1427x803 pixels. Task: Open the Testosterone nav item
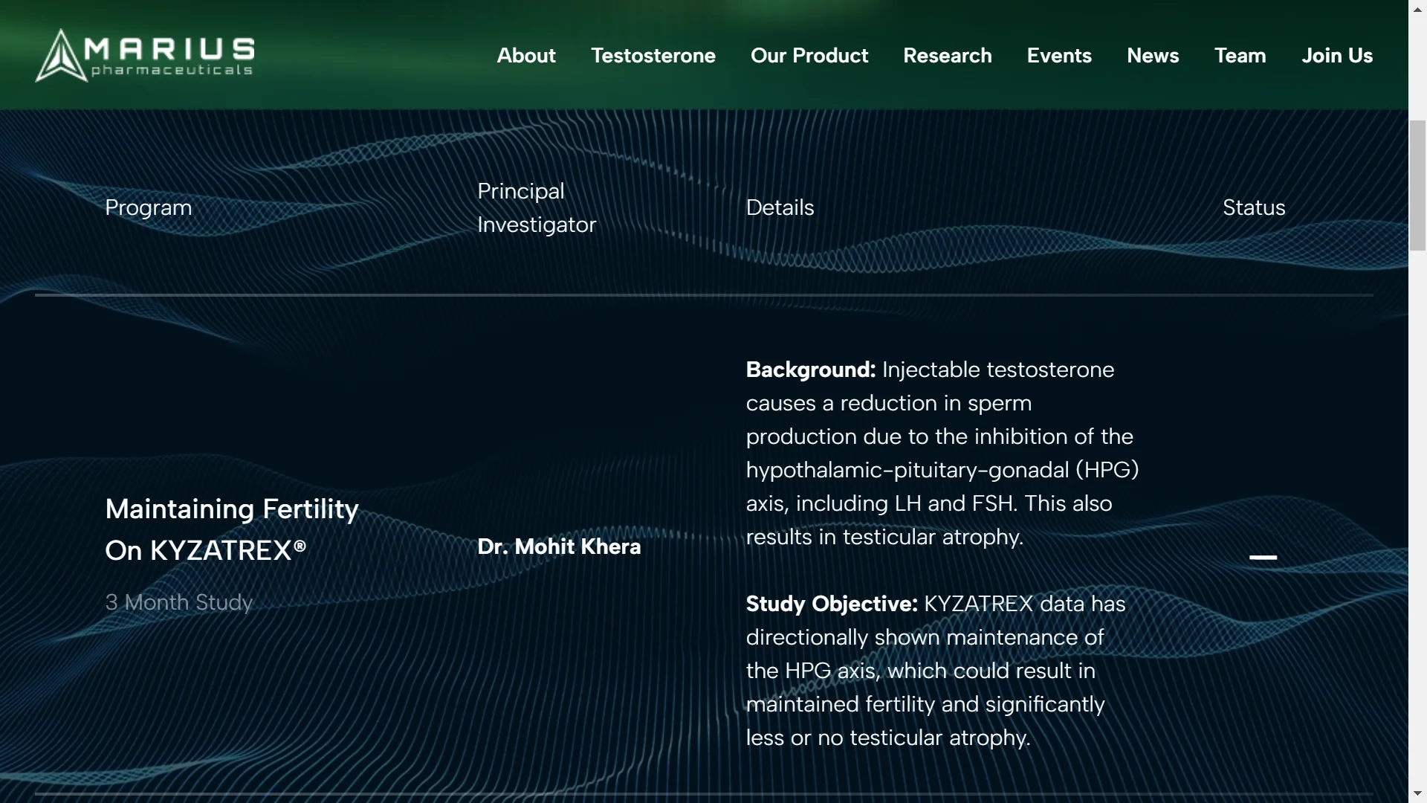[x=653, y=56]
